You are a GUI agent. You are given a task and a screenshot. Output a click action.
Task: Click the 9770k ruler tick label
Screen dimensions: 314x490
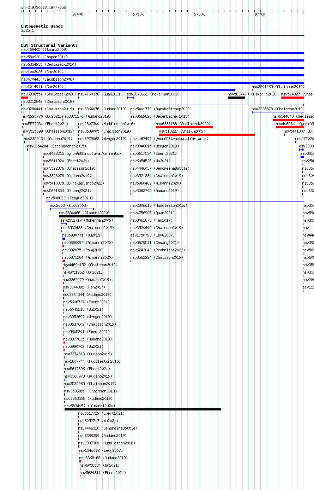click(260, 14)
